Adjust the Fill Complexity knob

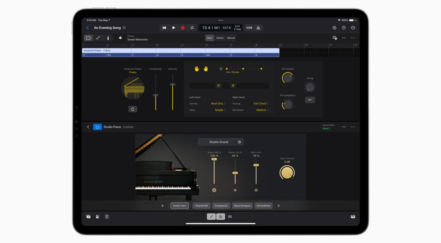(x=287, y=105)
